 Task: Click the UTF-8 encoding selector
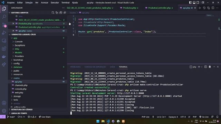pos(183,117)
